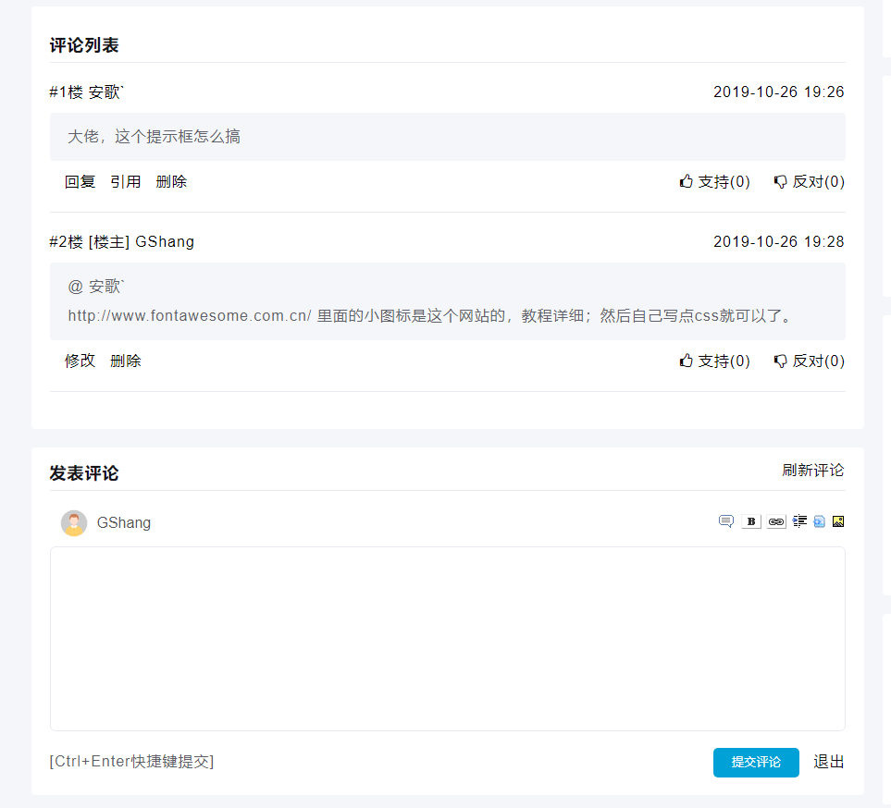The height and width of the screenshot is (808, 891).
Task: Open GShang's avatar picture
Action: [74, 523]
